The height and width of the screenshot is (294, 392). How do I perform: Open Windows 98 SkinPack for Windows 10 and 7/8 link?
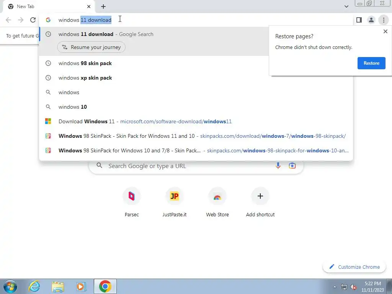pos(196,150)
